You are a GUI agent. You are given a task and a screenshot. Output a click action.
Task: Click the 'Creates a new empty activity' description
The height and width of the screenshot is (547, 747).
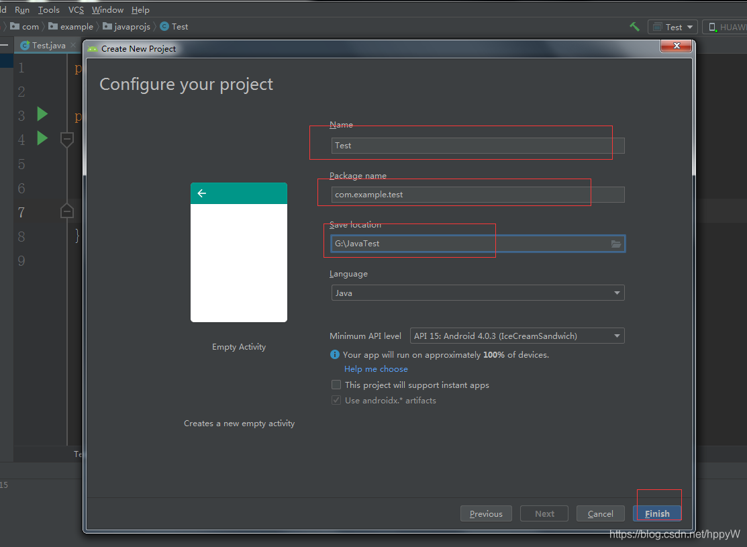239,423
